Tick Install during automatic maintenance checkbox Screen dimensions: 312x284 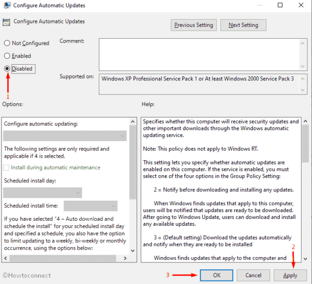(6, 167)
